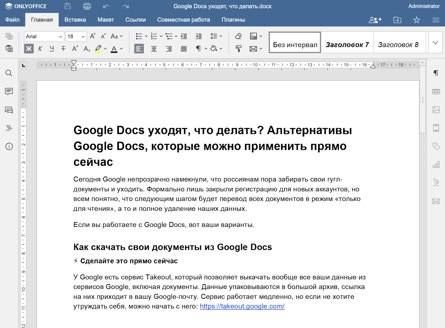Apply the 'Заголовок 7' style
The width and height of the screenshot is (445, 328).
[347, 43]
